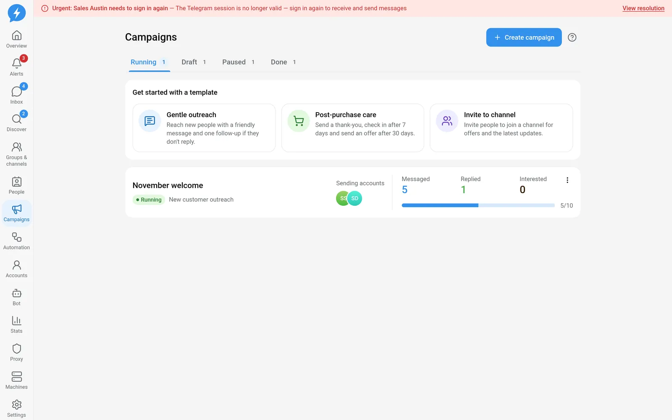Click the Messaged count 5
Image resolution: width=672 pixels, height=420 pixels.
(404, 190)
